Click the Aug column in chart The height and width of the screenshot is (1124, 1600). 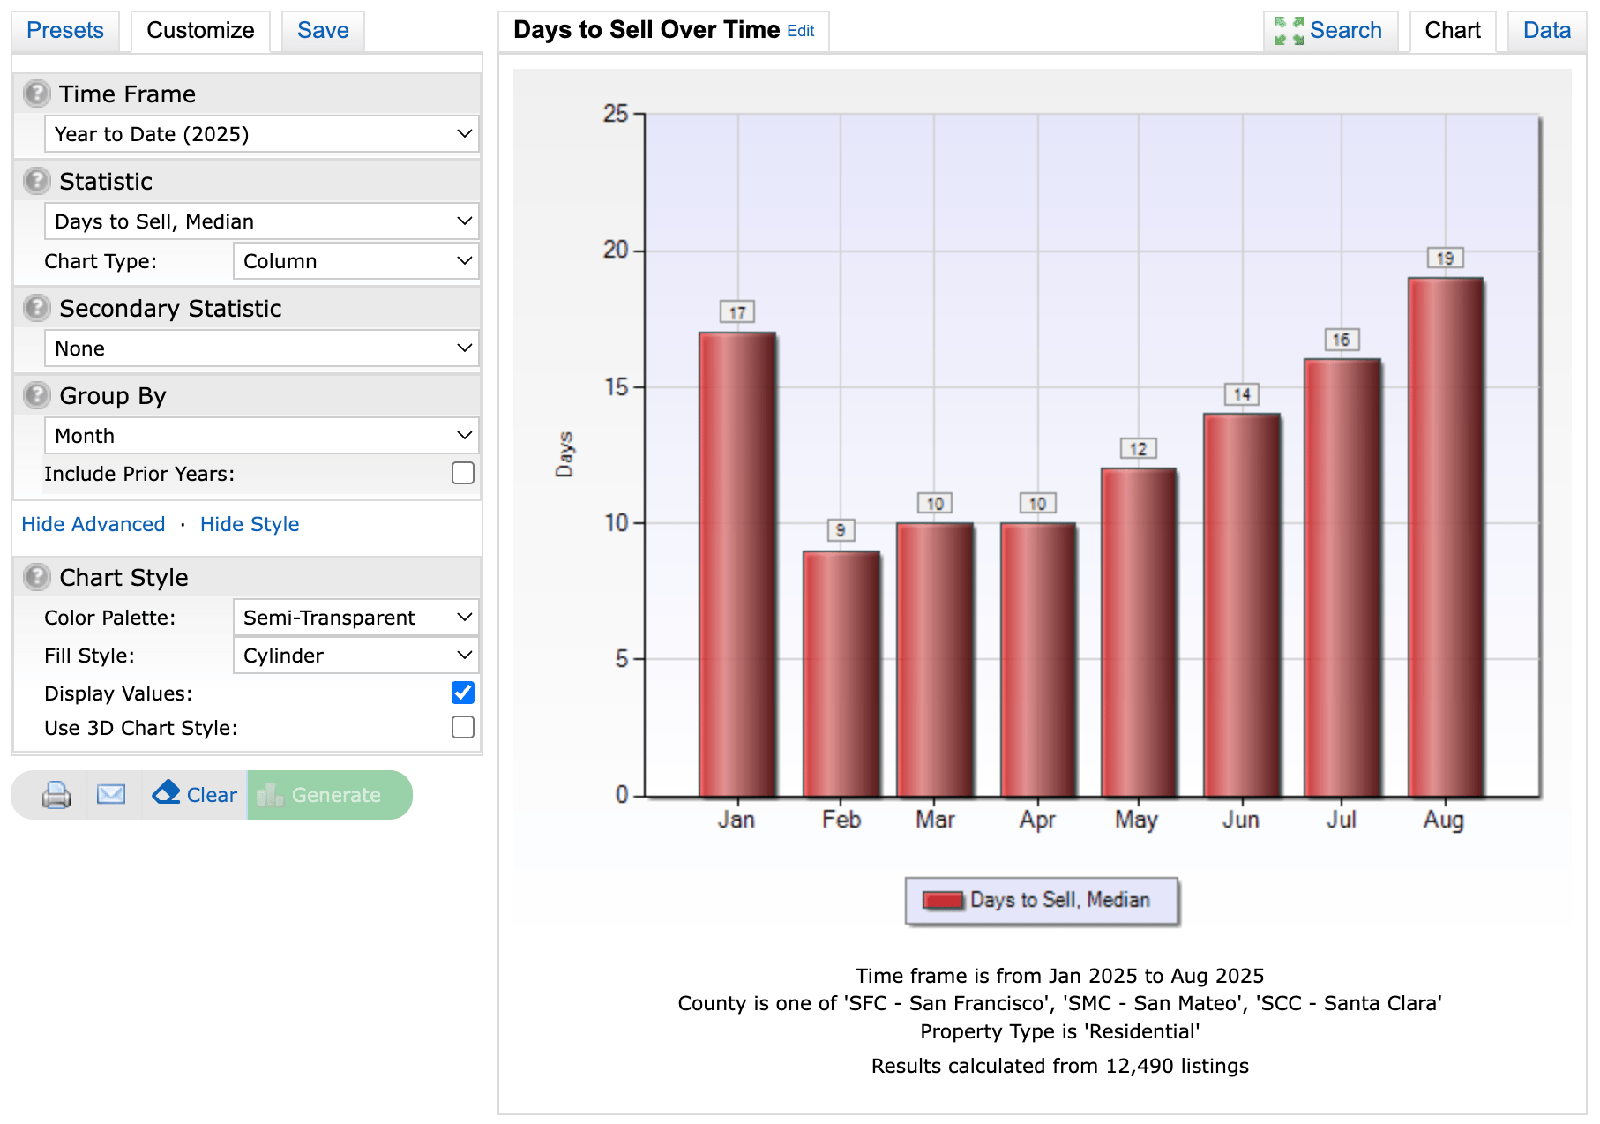pos(1444,536)
